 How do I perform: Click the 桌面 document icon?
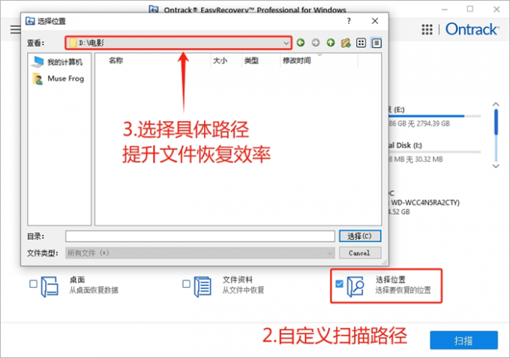[x=49, y=287]
